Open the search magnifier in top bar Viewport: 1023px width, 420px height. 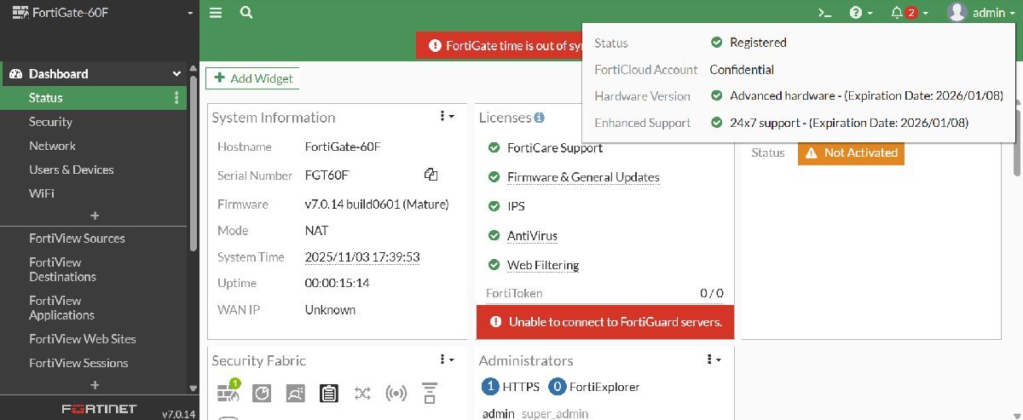[246, 13]
